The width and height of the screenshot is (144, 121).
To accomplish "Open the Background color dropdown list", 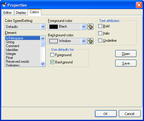I will tap(84, 41).
